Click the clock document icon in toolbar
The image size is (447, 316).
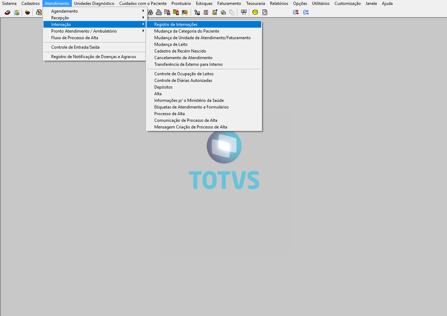point(265,12)
